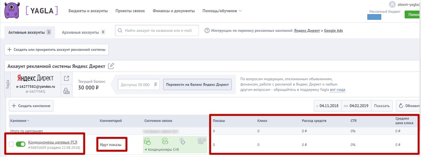Open alexm-yagla user account name
Image resolution: width=421 pixels, height=157 pixels.
(x=409, y=4)
